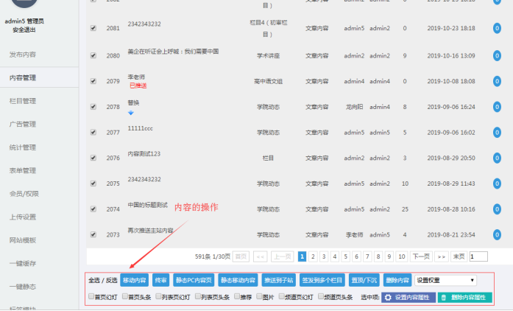Uncheck the checkbox for row 2076
The width and height of the screenshot is (513, 311).
tap(93, 158)
